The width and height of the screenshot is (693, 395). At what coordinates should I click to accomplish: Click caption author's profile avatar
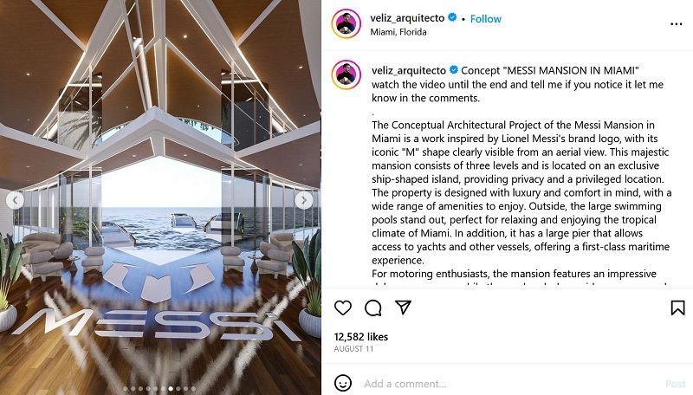coord(346,74)
